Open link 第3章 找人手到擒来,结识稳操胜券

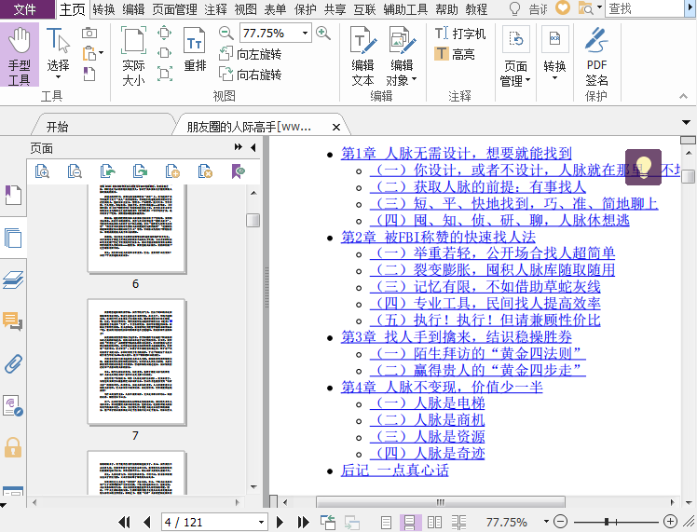click(456, 337)
